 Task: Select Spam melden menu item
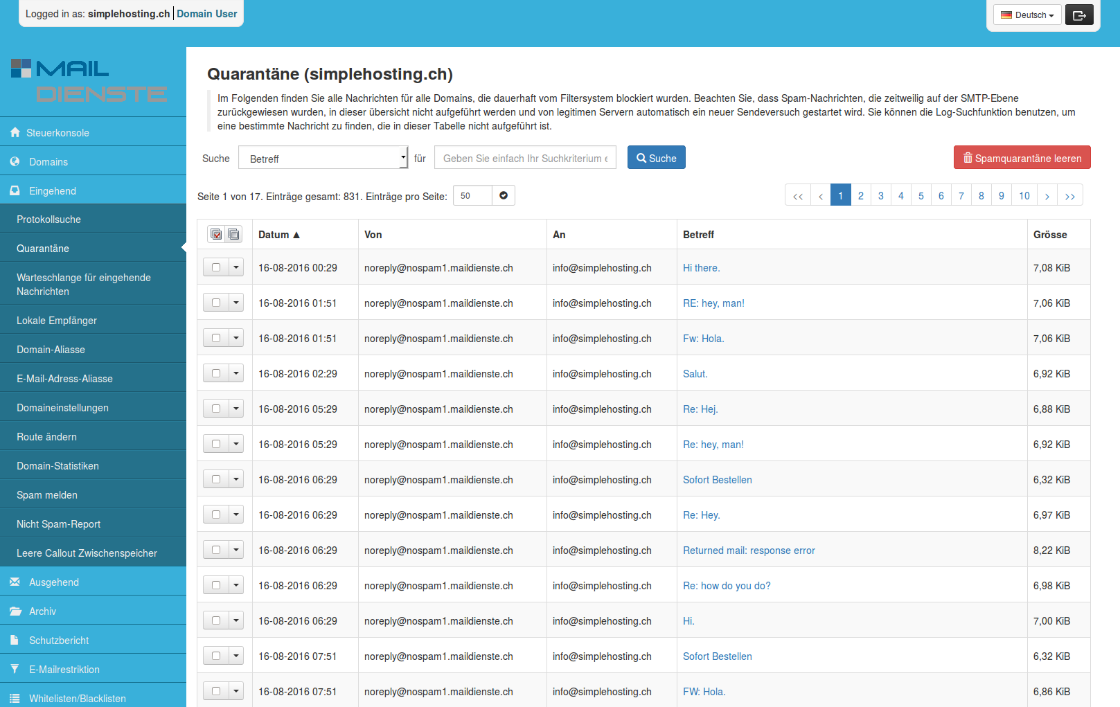click(x=47, y=495)
